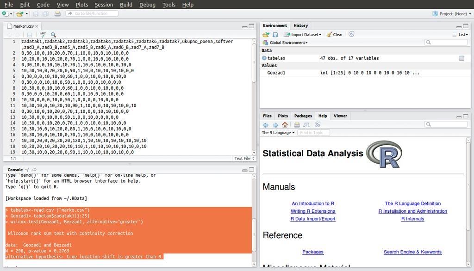Viewport: 474px width, 271px height.
Task: Open the Code menu
Action: (x=43, y=5)
